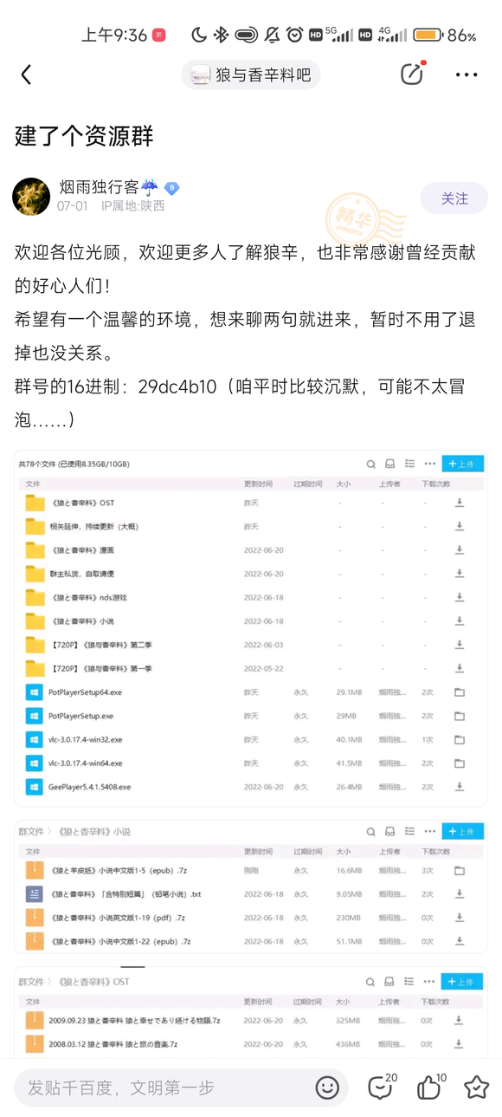Viewport: 502px width, 1117px height.
Task: Tap the Bluetooth icon in status bar
Action: point(221,35)
